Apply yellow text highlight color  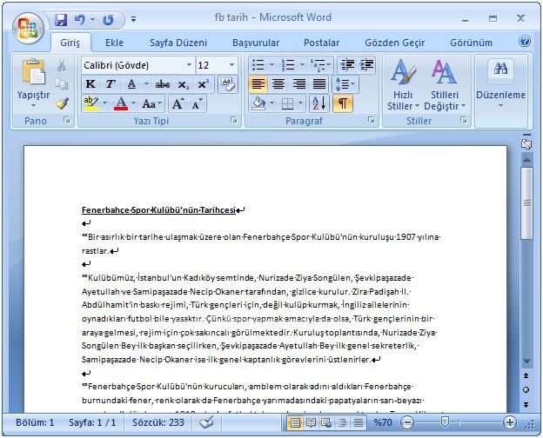tap(91, 103)
